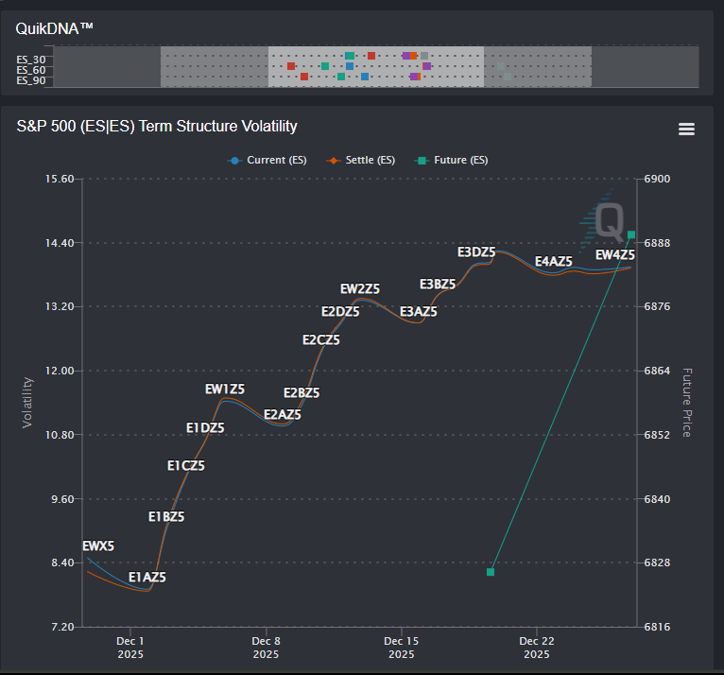The width and height of the screenshot is (724, 675).
Task: Click the ES_60 row label
Action: 31,70
